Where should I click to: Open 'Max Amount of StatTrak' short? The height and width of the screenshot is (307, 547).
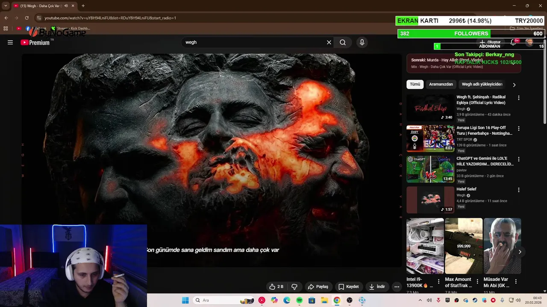click(464, 246)
